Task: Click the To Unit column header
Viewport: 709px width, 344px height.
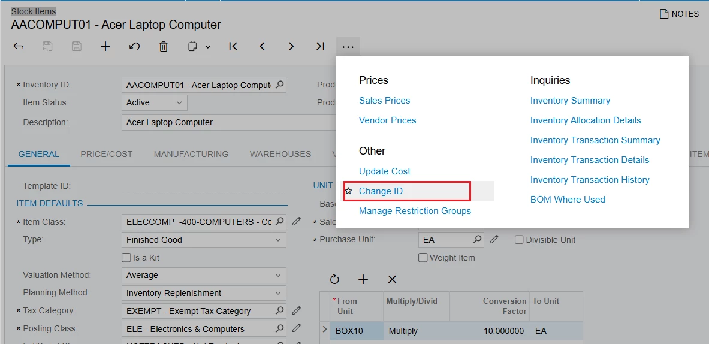Action: coord(556,306)
